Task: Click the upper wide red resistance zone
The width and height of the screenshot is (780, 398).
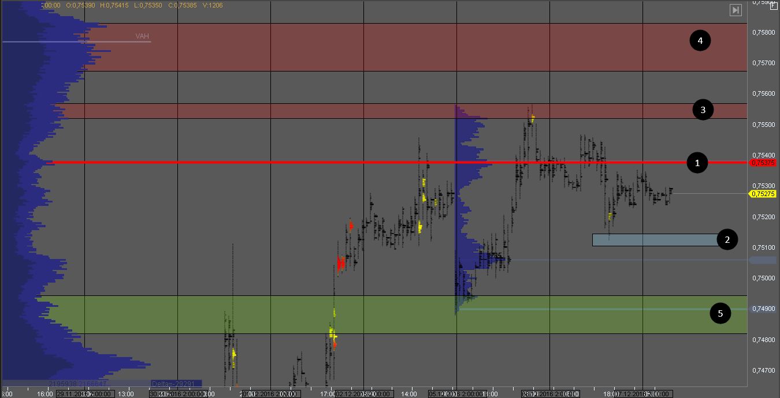Action: (x=404, y=47)
